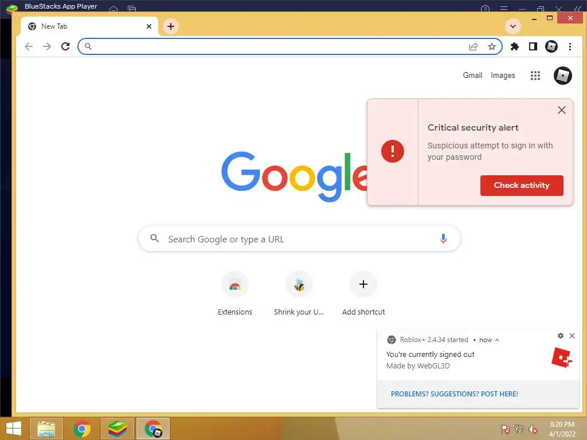This screenshot has width=587, height=440.
Task: Go forward using browser forward arrow
Action: click(47, 46)
